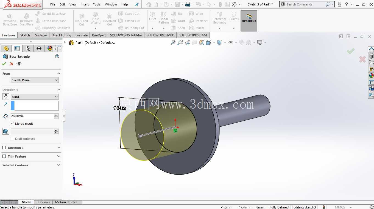Open Insert menu
The image size is (374, 209).
pos(85,4)
